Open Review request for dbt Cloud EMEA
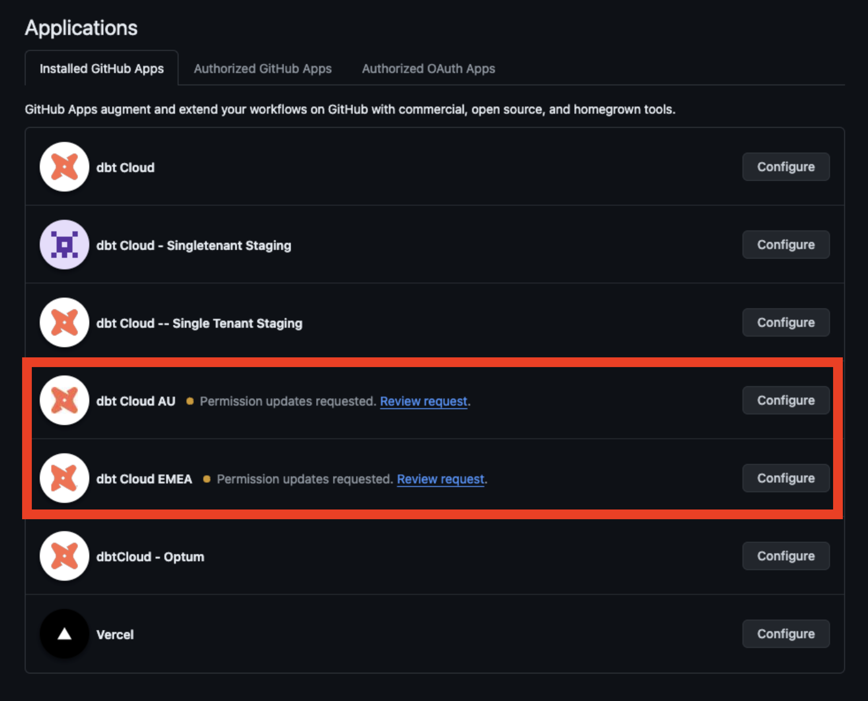 (440, 479)
